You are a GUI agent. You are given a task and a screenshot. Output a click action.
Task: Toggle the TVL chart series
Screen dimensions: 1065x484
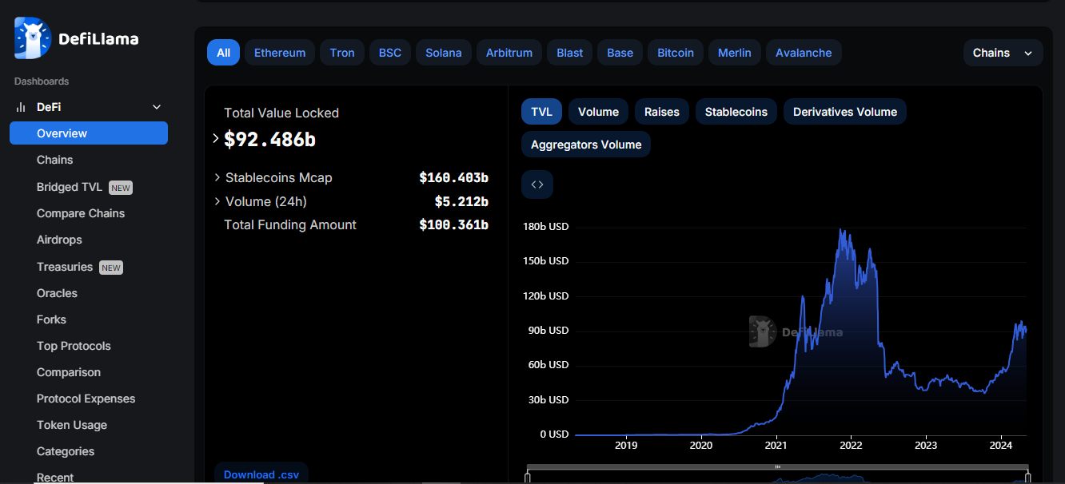coord(541,112)
